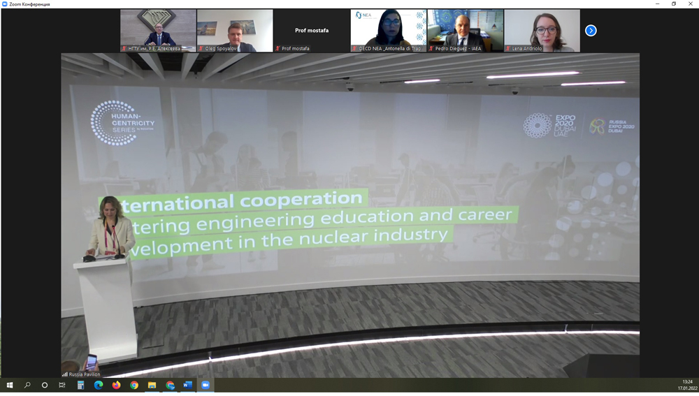Open Microsoft Word from the taskbar
Viewport: 699px width, 396px height.
coord(187,385)
